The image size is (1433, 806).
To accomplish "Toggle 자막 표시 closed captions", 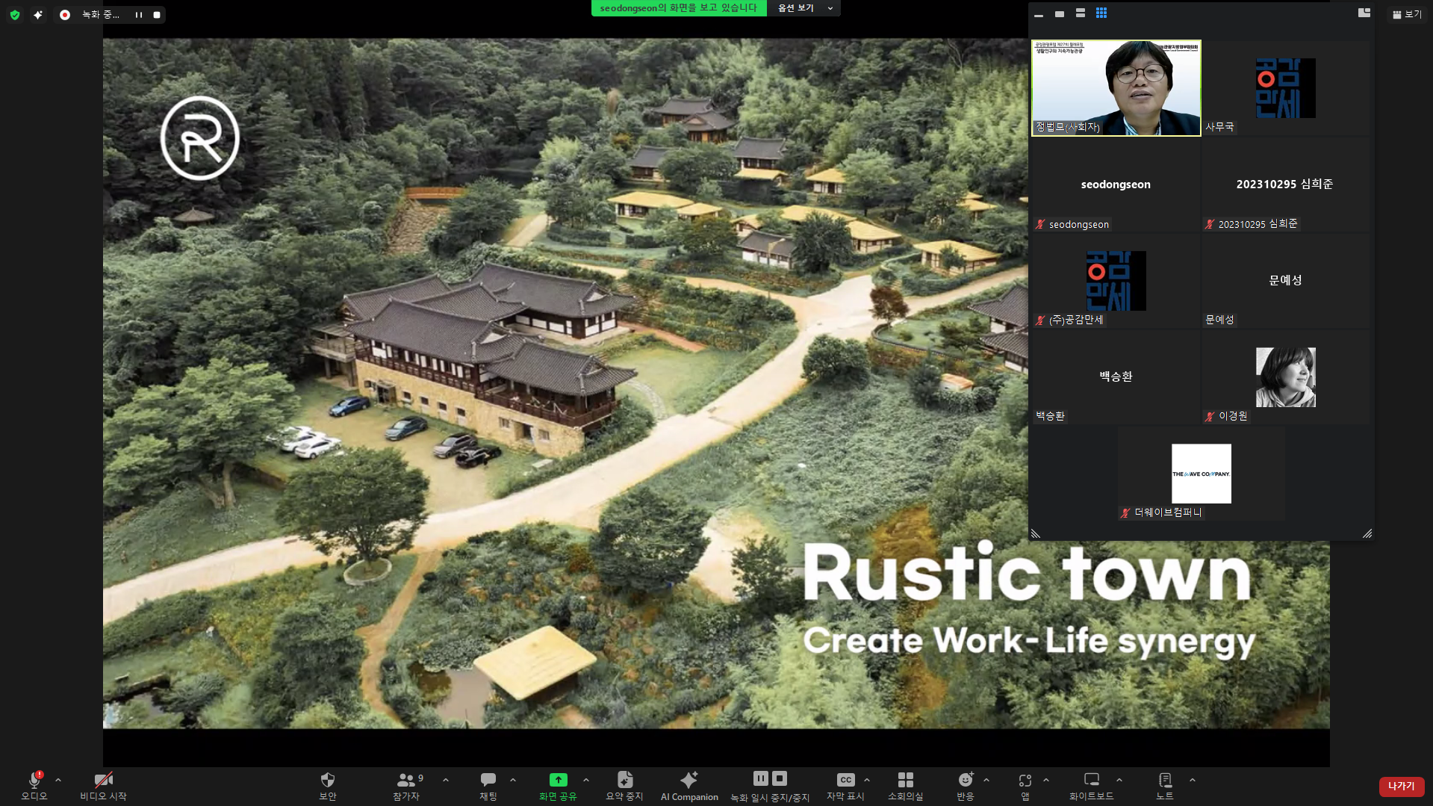I will click(845, 784).
